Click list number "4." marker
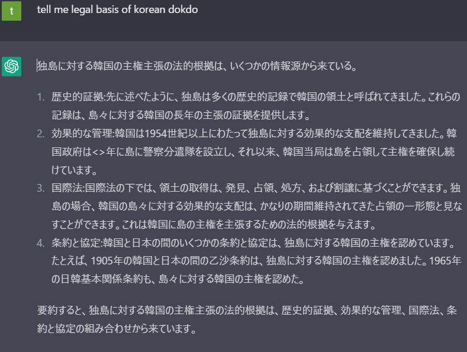The image size is (467, 352). 41,243
